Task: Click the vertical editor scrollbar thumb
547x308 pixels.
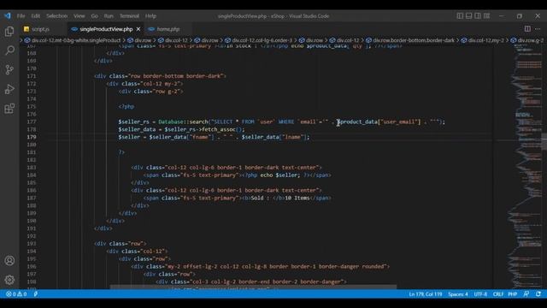Action: [544, 141]
